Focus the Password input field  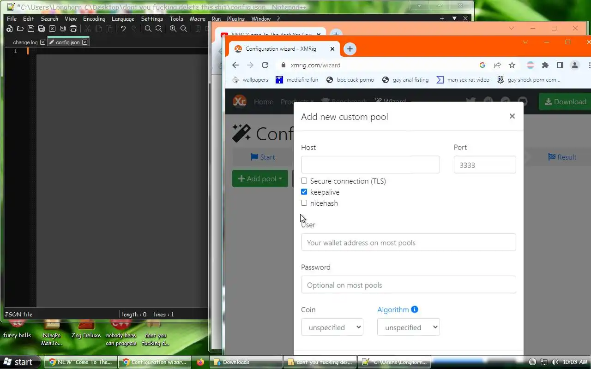coord(408,285)
